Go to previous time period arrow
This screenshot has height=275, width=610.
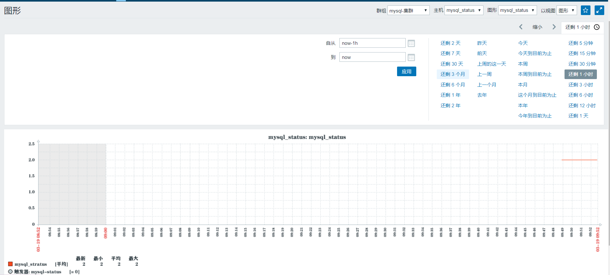521,27
